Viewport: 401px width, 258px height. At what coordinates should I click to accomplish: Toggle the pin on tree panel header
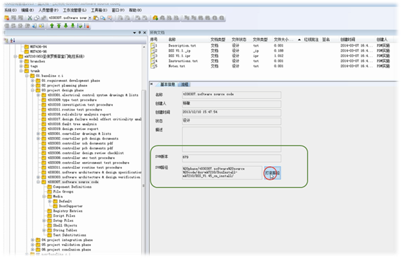[140, 33]
